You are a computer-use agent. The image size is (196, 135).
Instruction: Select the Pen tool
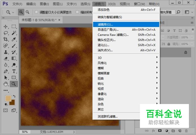click(x=5, y=71)
